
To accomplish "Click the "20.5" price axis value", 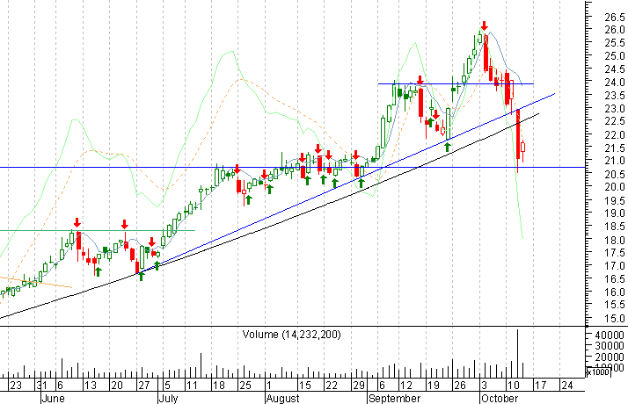I will (x=615, y=175).
